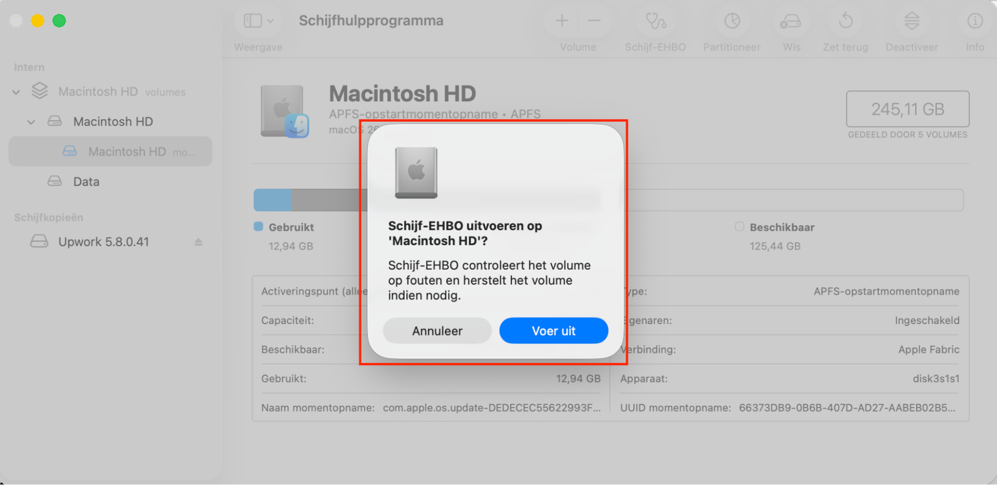
Task: Click the Naam momentopname value text
Action: [492, 408]
